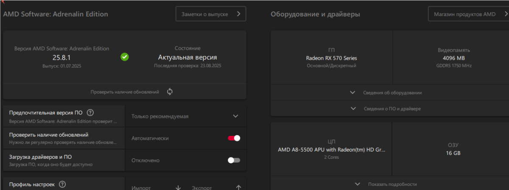Click the refresh icon to check for updates
This screenshot has width=509, height=190.
(x=170, y=91)
